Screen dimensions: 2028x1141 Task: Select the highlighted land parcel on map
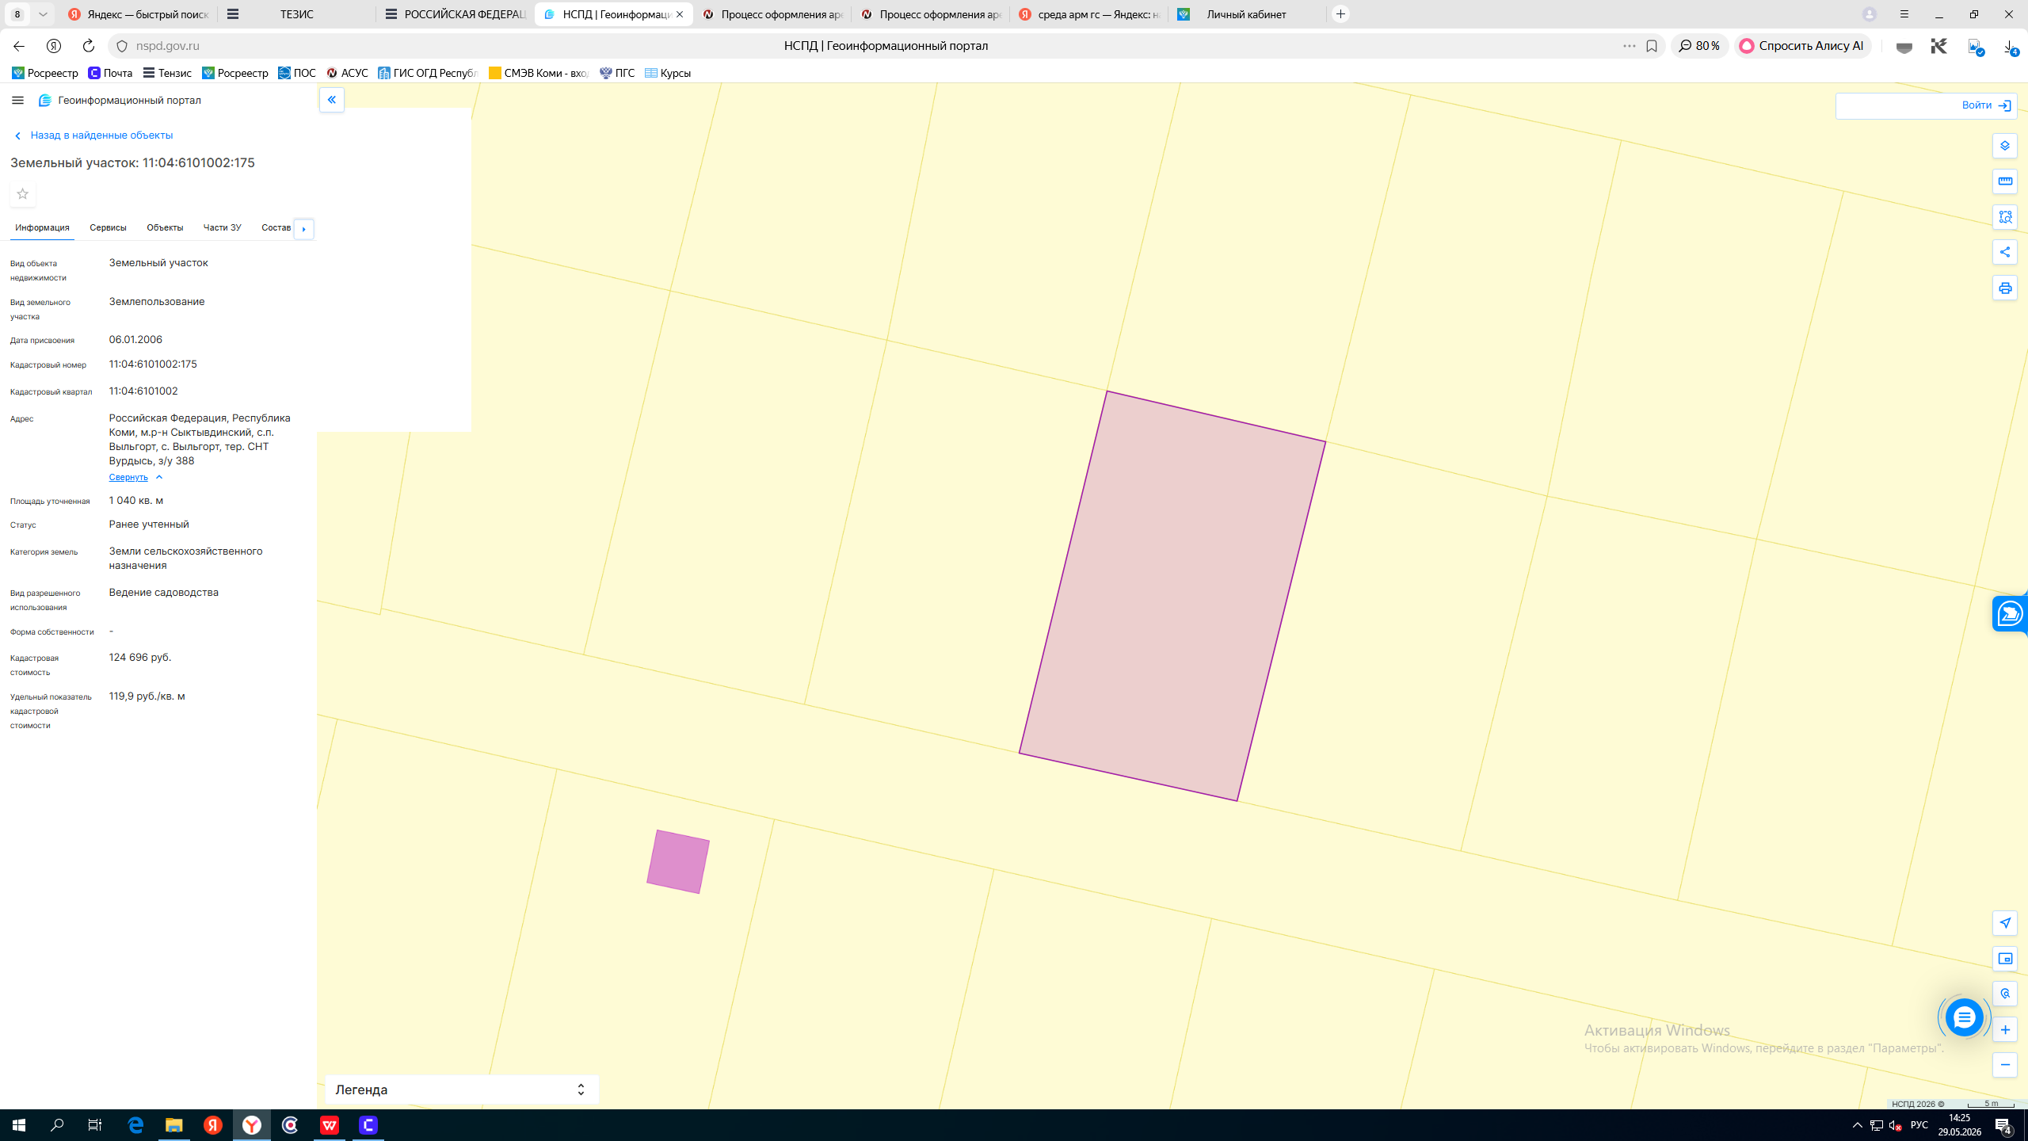click(x=1172, y=596)
